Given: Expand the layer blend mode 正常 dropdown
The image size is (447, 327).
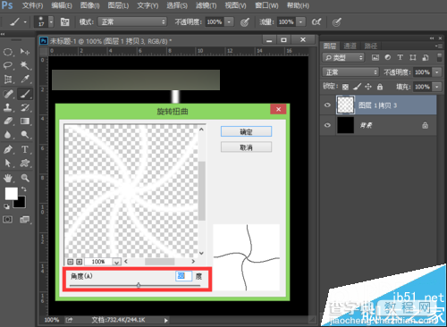Looking at the screenshot, I should pyautogui.click(x=350, y=72).
